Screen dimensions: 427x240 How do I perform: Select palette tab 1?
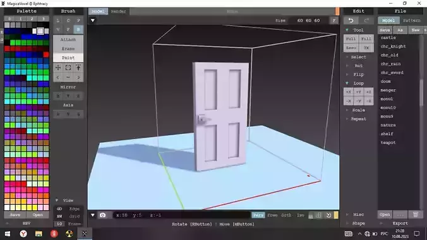coord(21,18)
